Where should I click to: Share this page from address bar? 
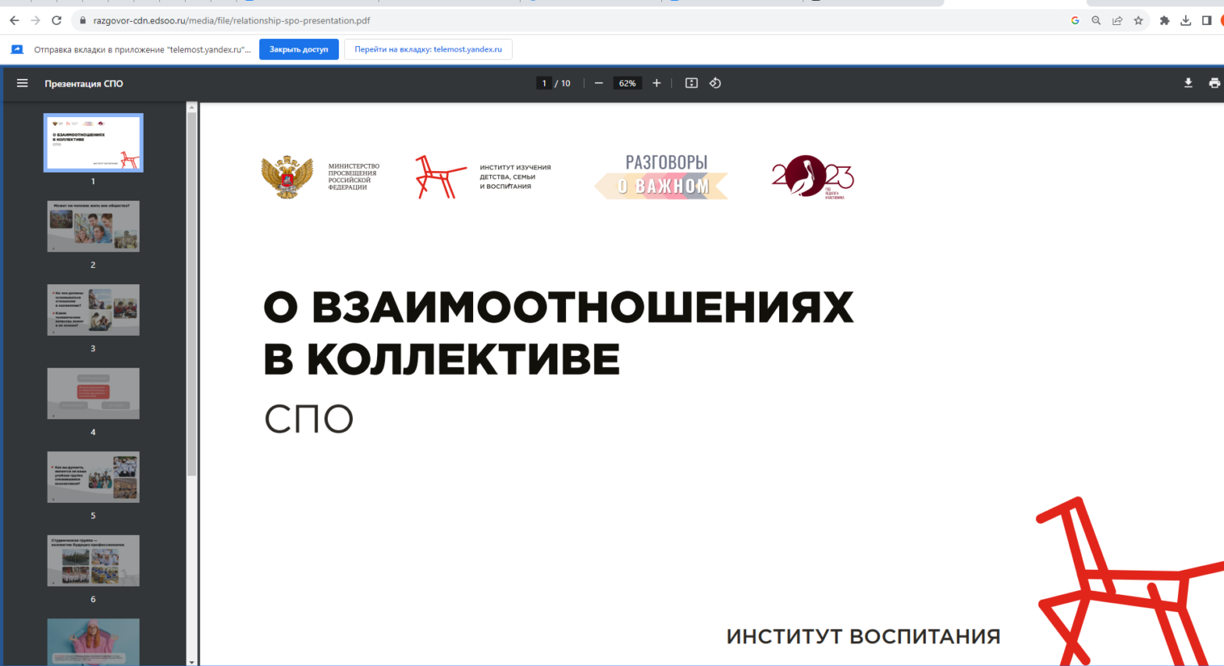pyautogui.click(x=1117, y=21)
